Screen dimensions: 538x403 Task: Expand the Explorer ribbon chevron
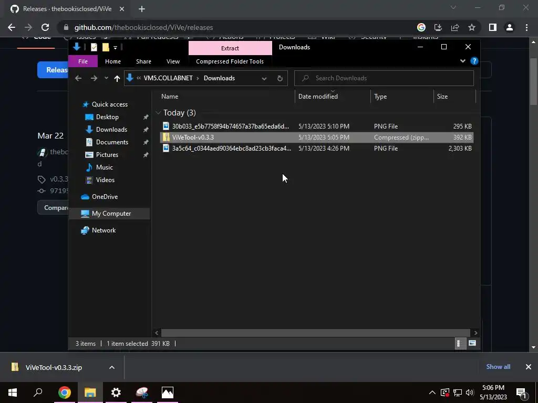(x=462, y=61)
